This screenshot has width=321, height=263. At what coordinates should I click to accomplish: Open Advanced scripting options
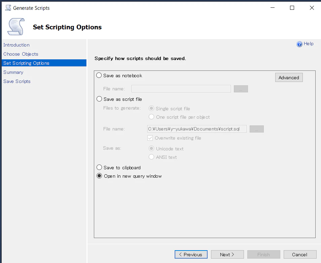(x=289, y=78)
